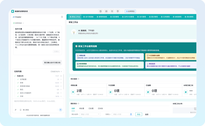Send message with blue arrow button
This screenshot has width=205, height=126.
click(x=60, y=110)
